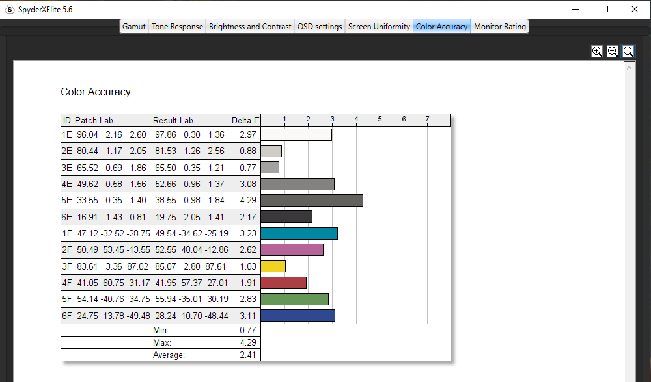651x382 pixels.
Task: Click the yellow bar for patch 3F
Action: click(273, 266)
